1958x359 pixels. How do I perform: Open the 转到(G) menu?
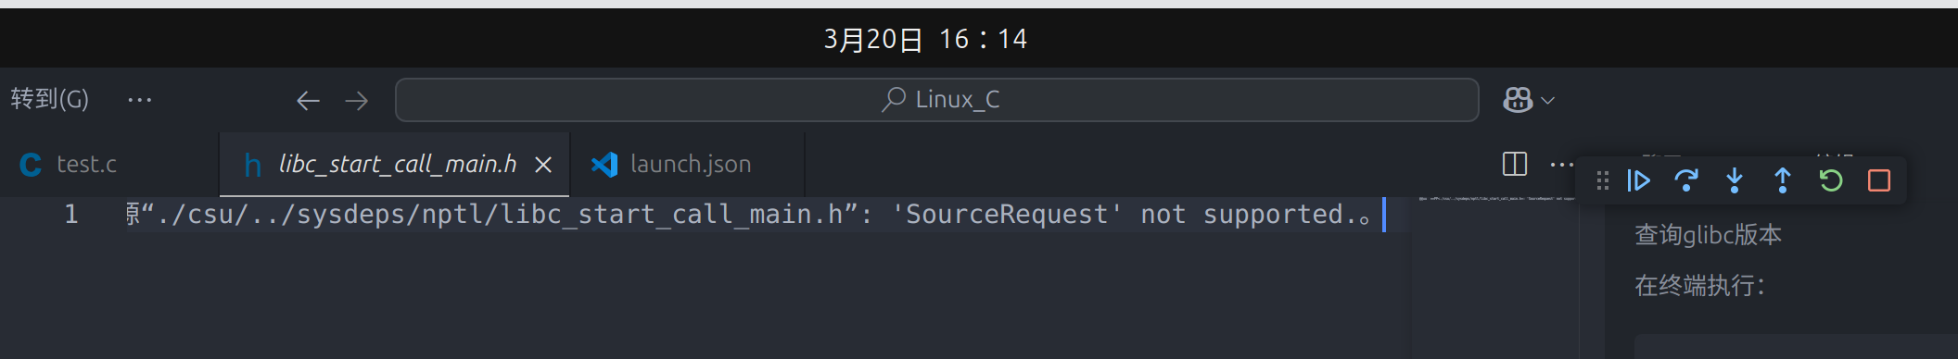50,99
